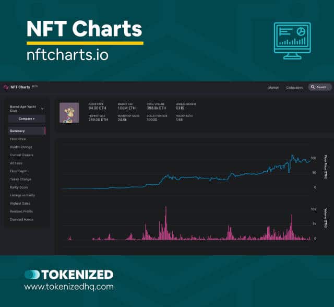The width and height of the screenshot is (334, 307).
Task: Open the Floor Price section
Action: pyautogui.click(x=18, y=139)
